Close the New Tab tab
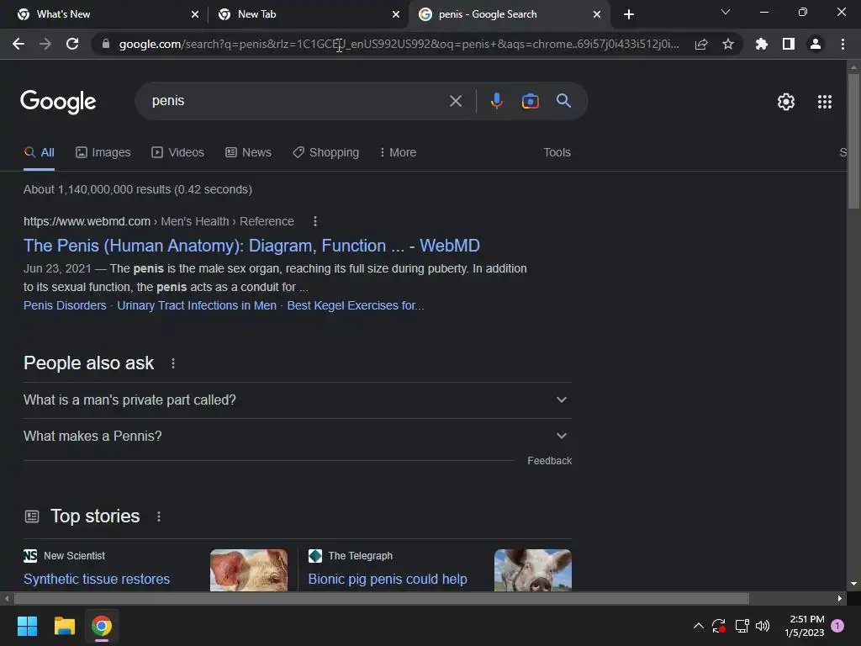The width and height of the screenshot is (861, 646). tap(396, 14)
